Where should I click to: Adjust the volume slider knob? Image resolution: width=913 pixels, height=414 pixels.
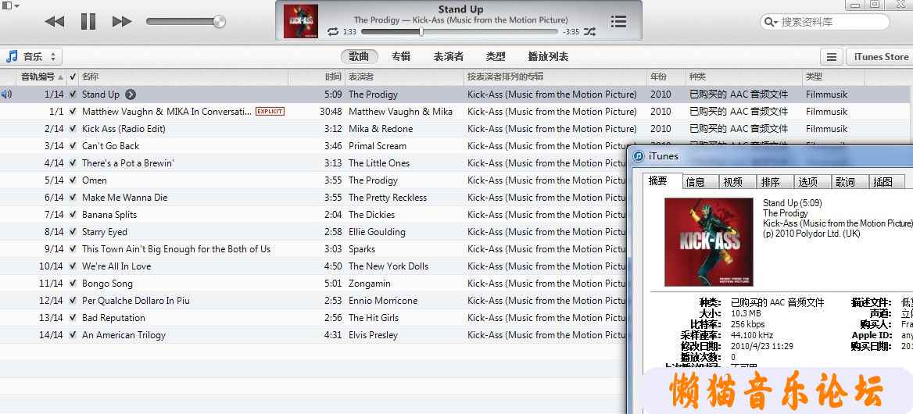(219, 22)
